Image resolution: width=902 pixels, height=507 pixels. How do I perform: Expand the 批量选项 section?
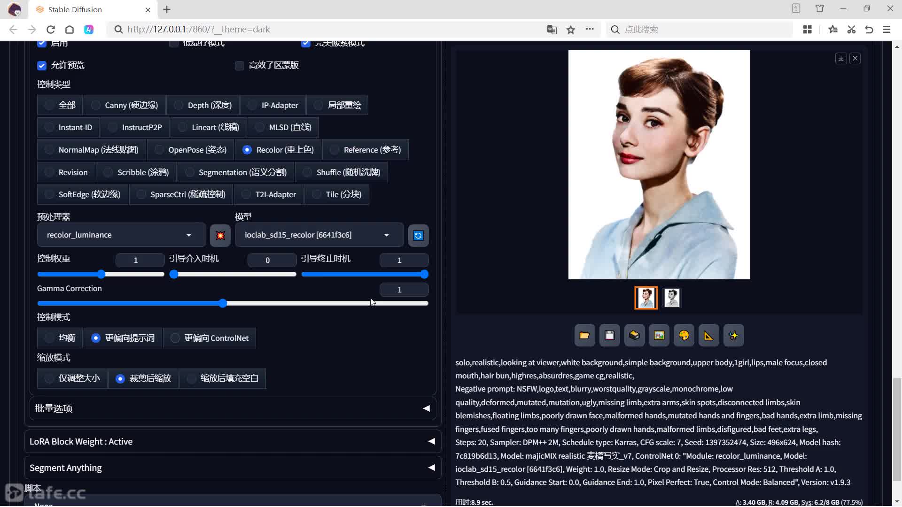coord(233,408)
